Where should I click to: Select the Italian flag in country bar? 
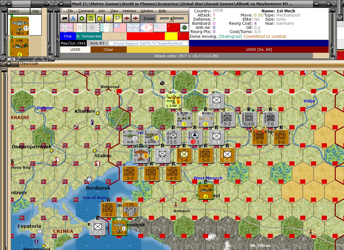[80, 28]
